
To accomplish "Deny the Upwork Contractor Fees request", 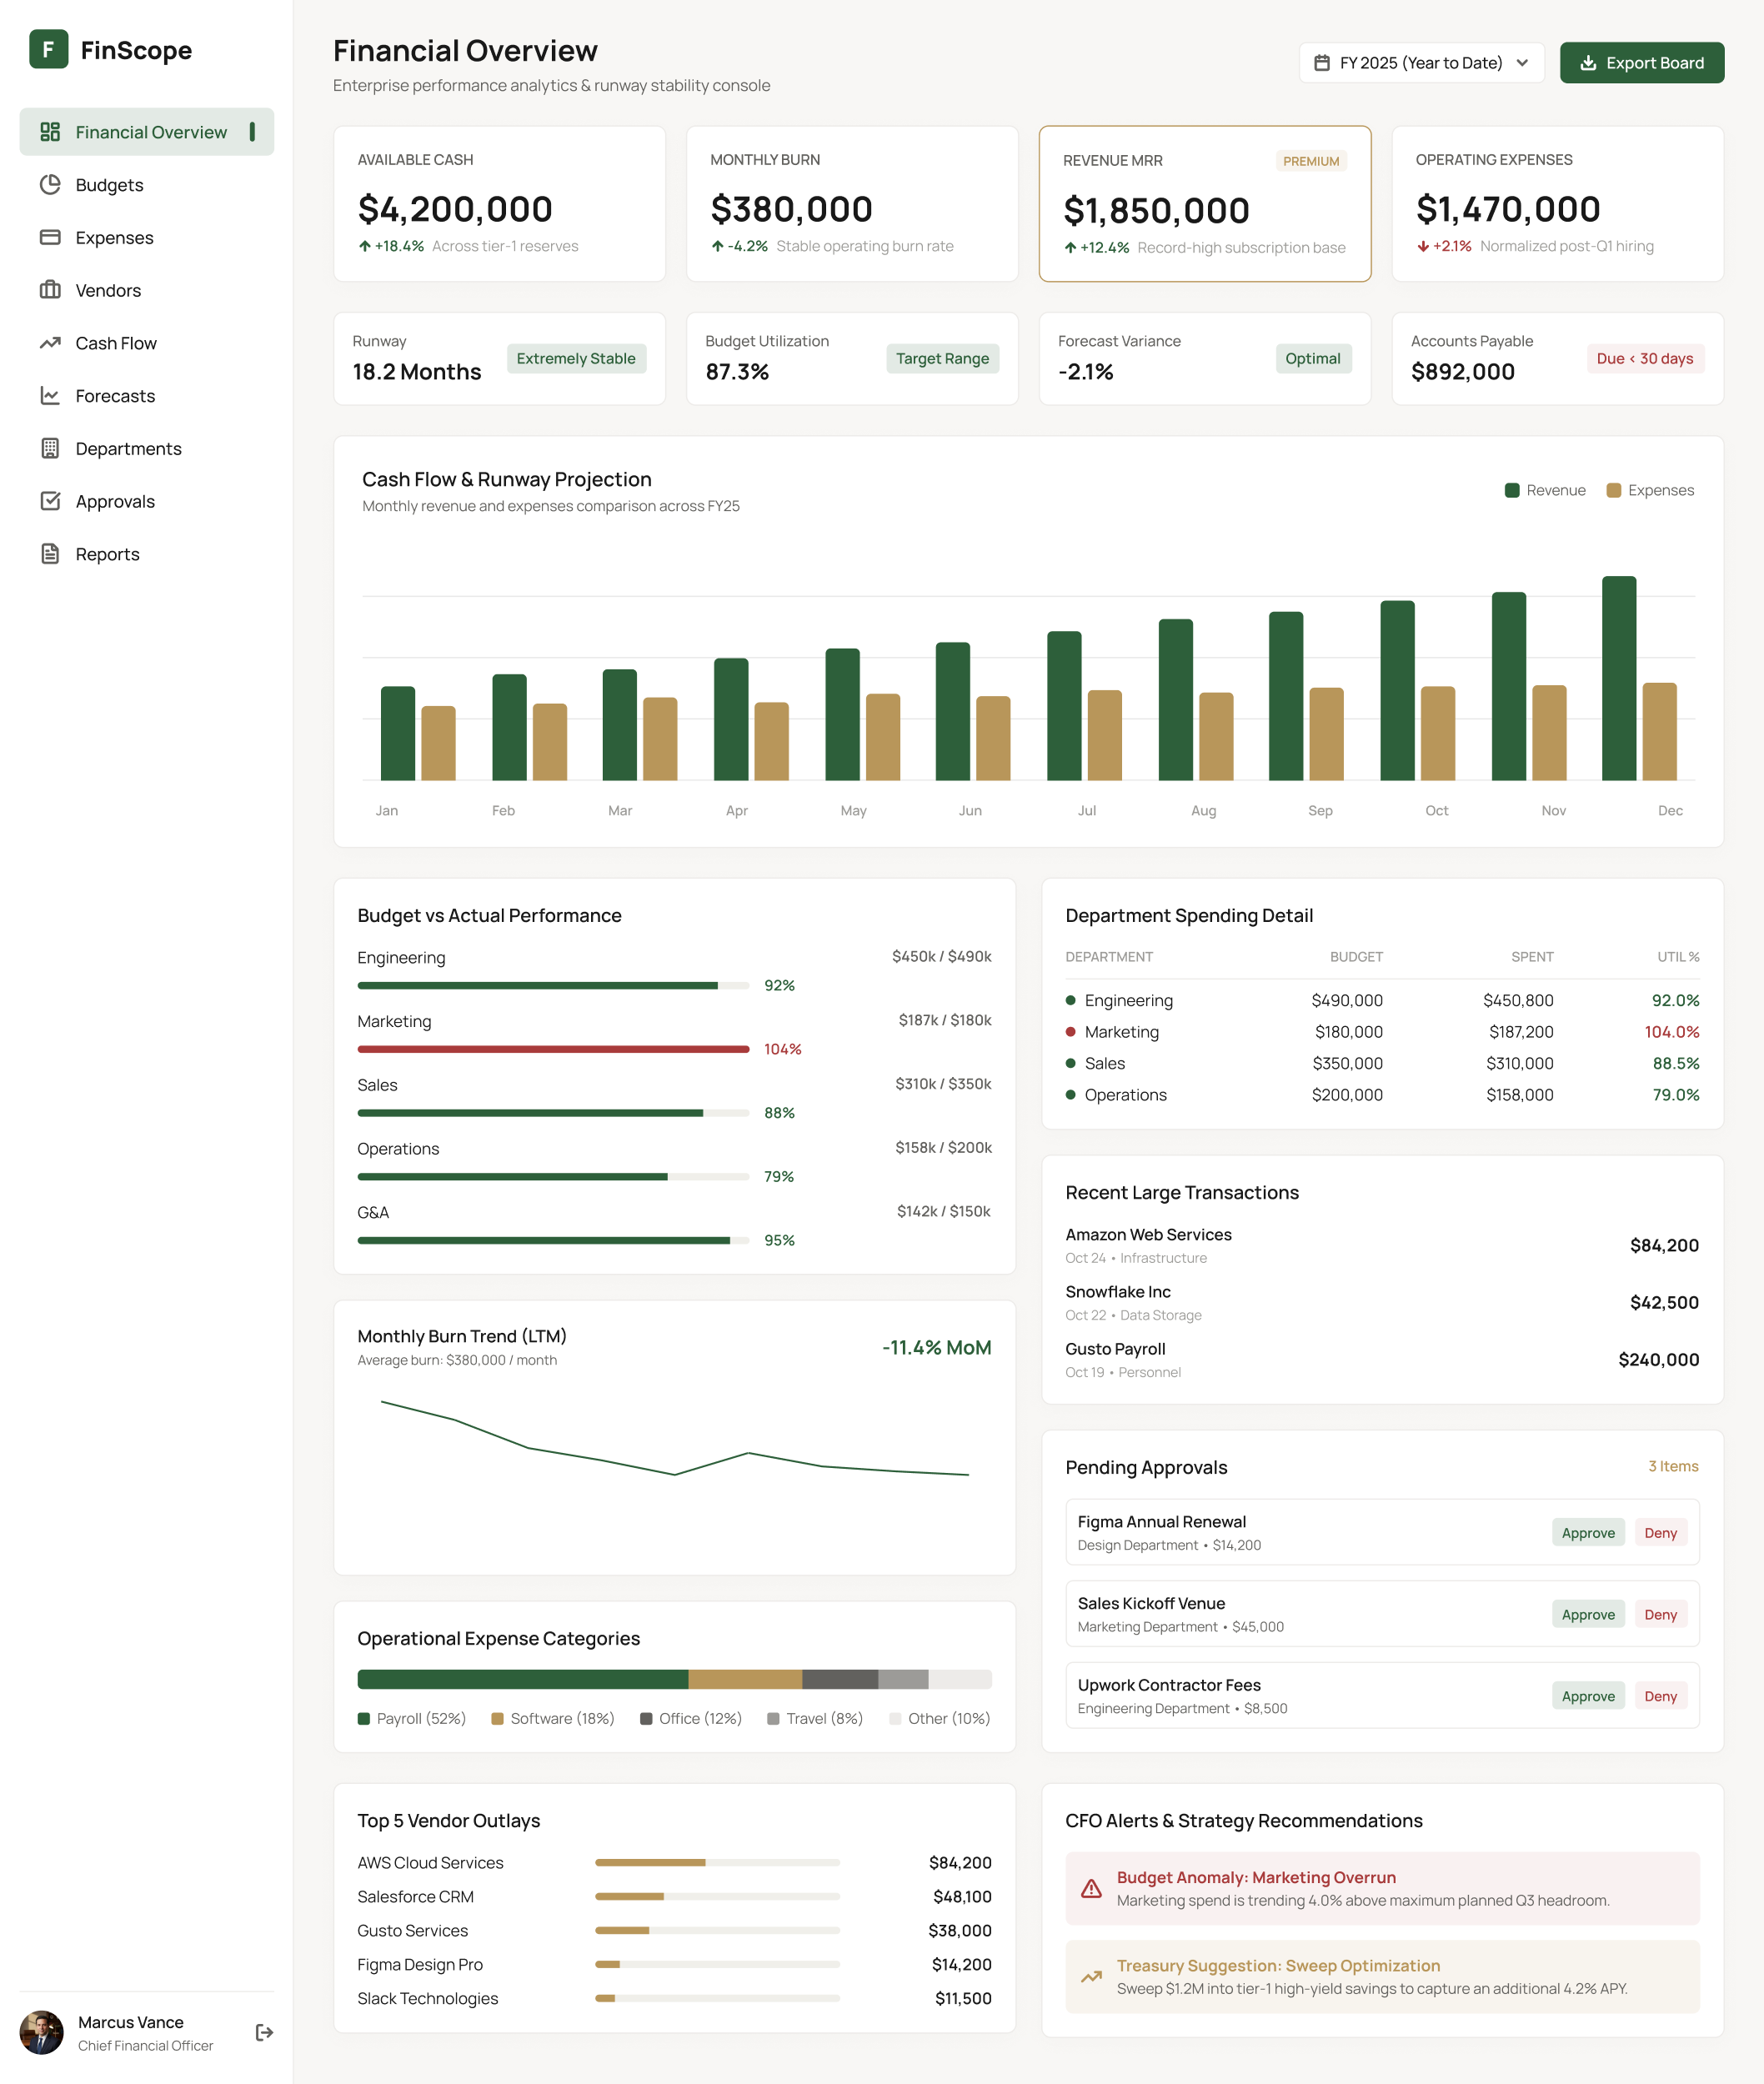I will (1660, 1696).
